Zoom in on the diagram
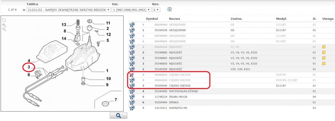 point(4,25)
